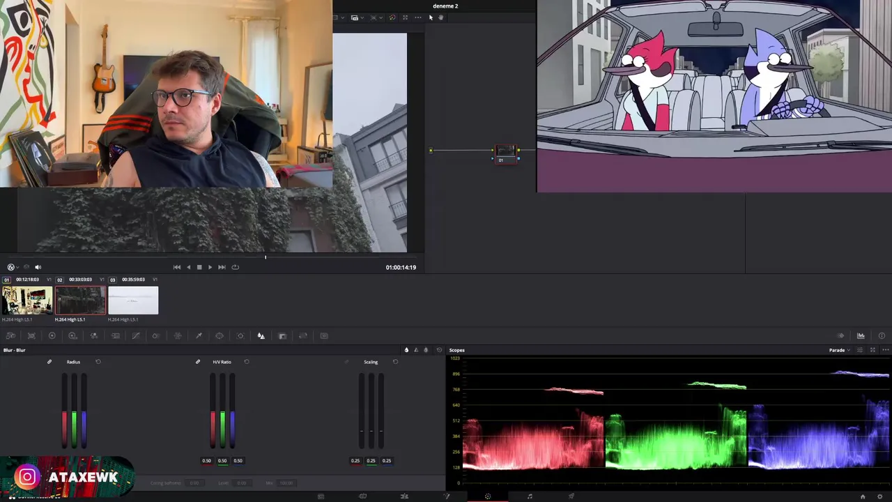Open the Qualifier eyedropper palette
This screenshot has height=502, width=892.
(199, 335)
